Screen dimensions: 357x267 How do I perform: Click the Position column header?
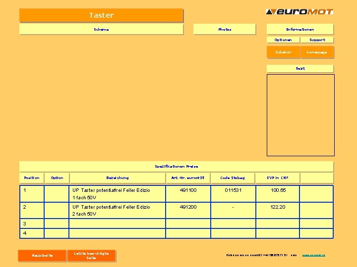32,178
